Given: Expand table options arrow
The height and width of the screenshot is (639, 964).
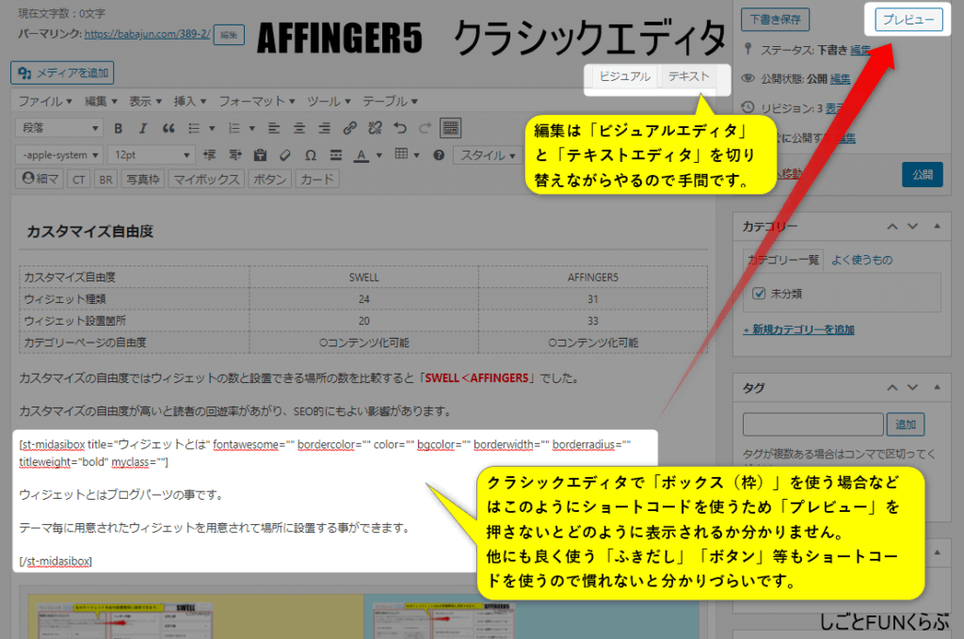Looking at the screenshot, I should coord(417,155).
